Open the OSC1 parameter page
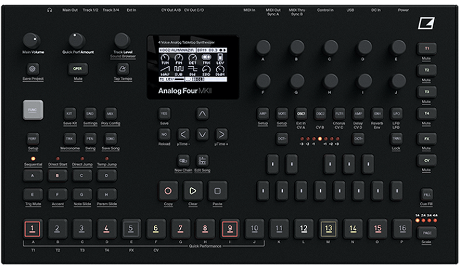Screen dimensions: 461x268 click(301, 114)
